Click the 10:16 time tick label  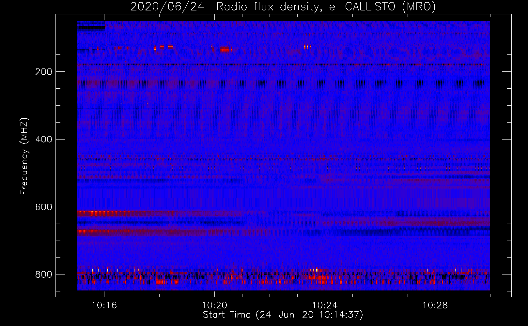[x=104, y=305]
